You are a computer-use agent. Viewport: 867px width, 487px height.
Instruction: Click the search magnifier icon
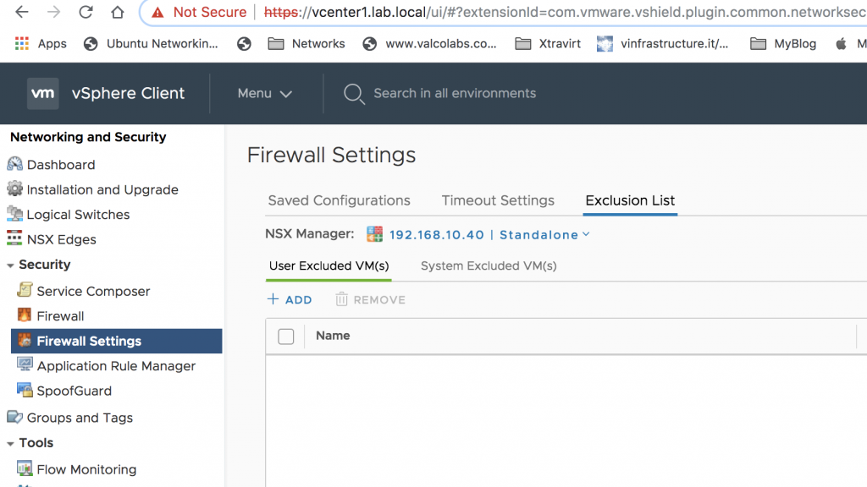(x=354, y=94)
